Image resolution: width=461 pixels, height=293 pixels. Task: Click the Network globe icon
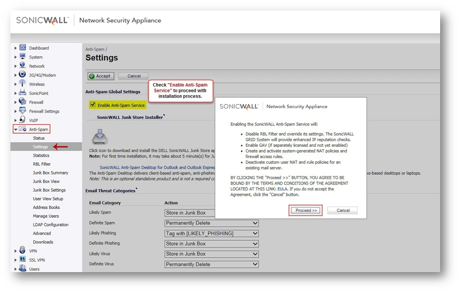(23, 65)
